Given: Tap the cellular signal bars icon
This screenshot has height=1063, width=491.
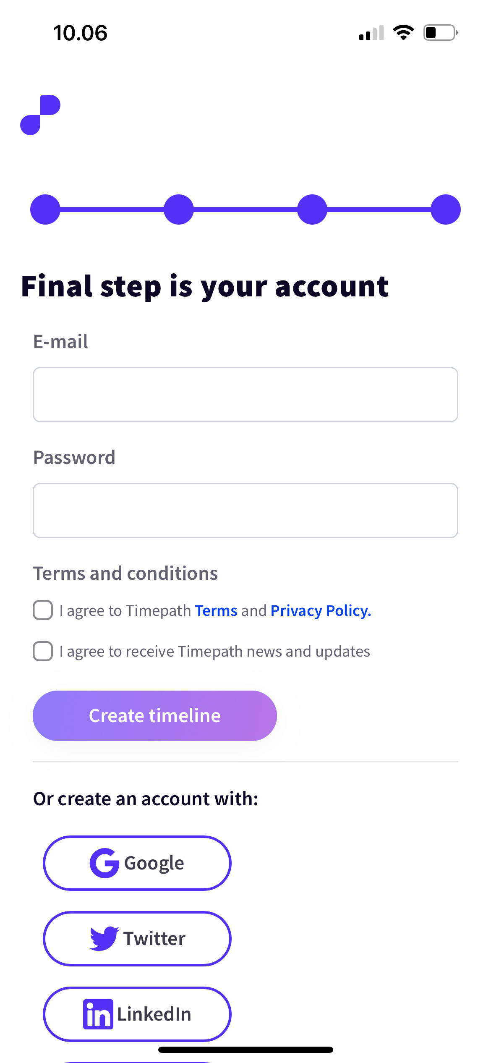Looking at the screenshot, I should point(371,33).
